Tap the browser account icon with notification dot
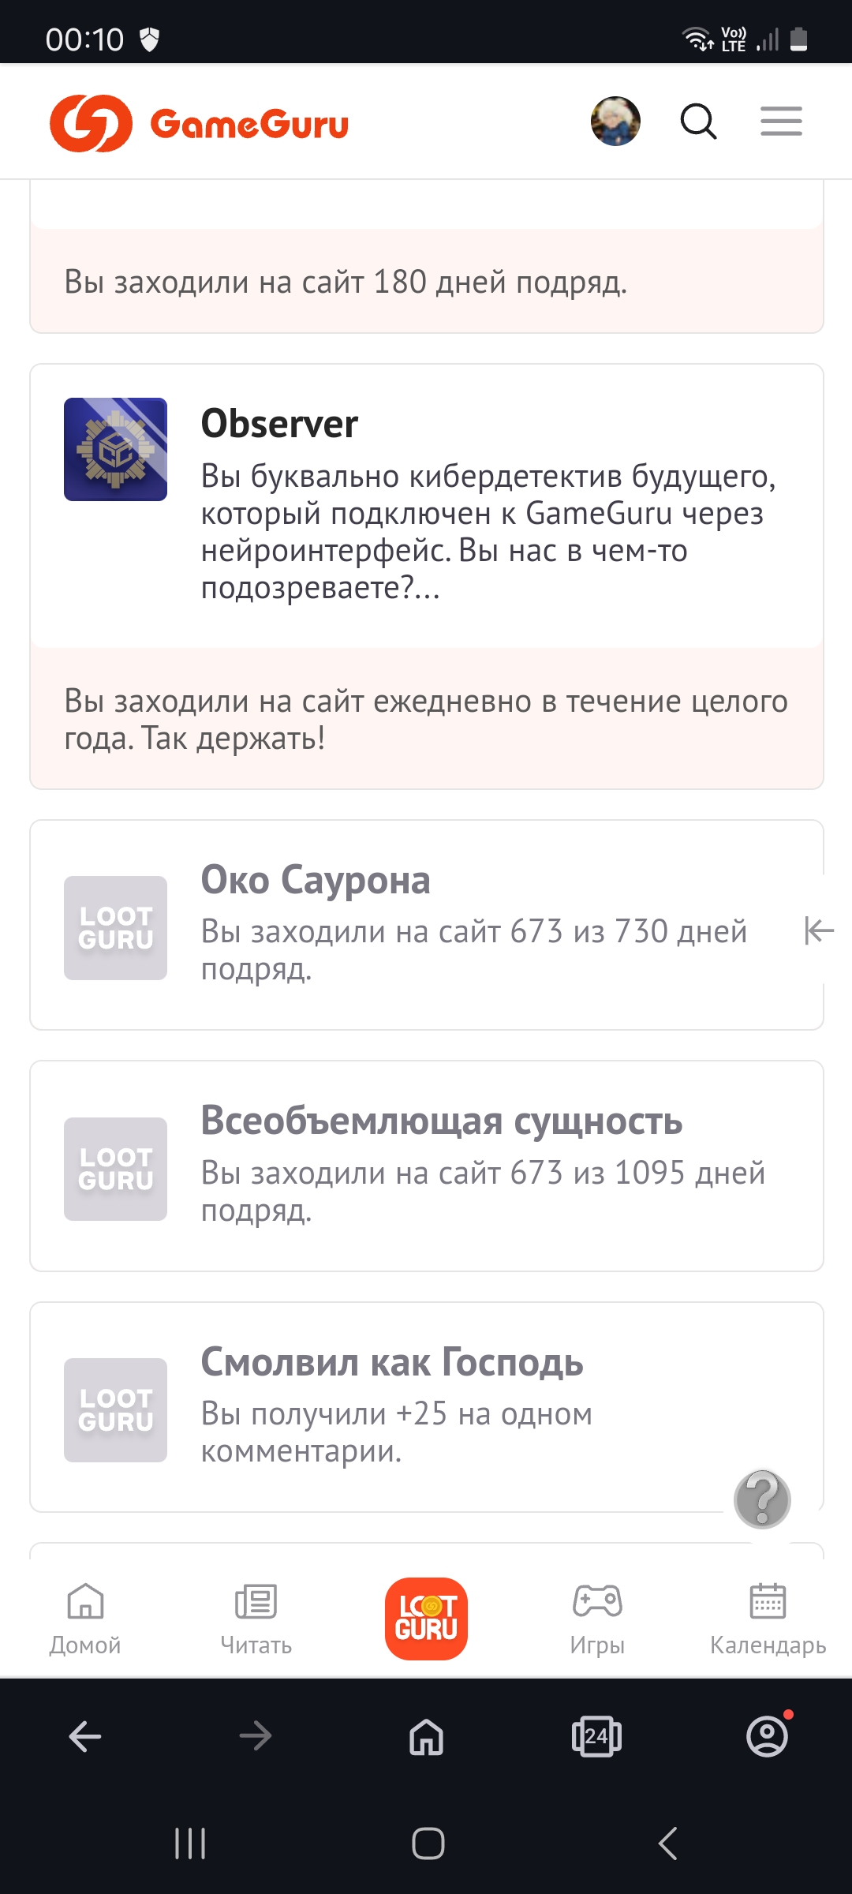 (767, 1737)
